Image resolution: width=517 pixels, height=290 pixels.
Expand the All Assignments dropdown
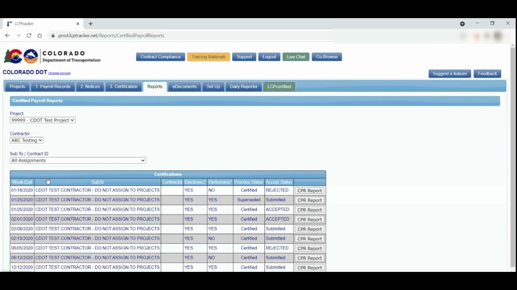78,160
